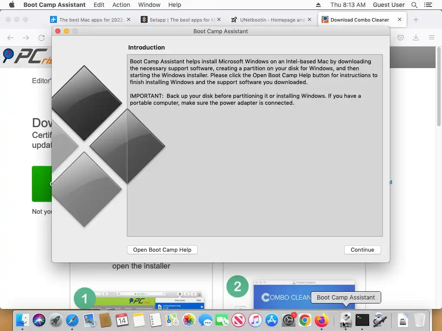Image resolution: width=442 pixels, height=331 pixels.
Task: Click Firefox back arrow
Action: (x=10, y=38)
